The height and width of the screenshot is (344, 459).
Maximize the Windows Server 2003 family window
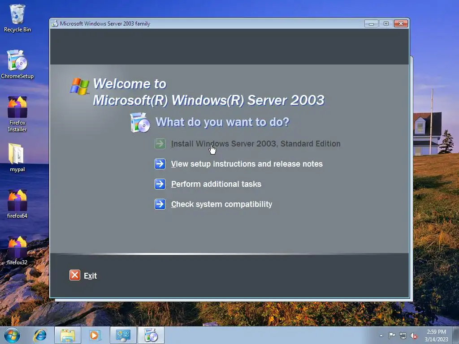tap(386, 24)
